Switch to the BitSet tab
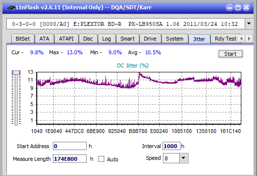257x176 pixels. (23, 39)
